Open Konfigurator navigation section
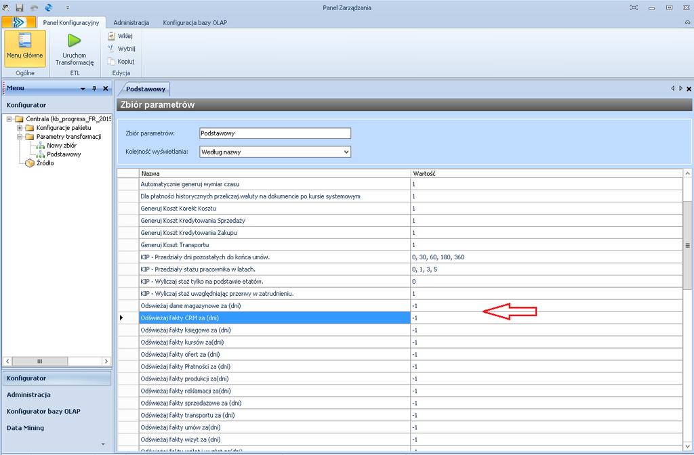This screenshot has width=694, height=455. [57, 378]
